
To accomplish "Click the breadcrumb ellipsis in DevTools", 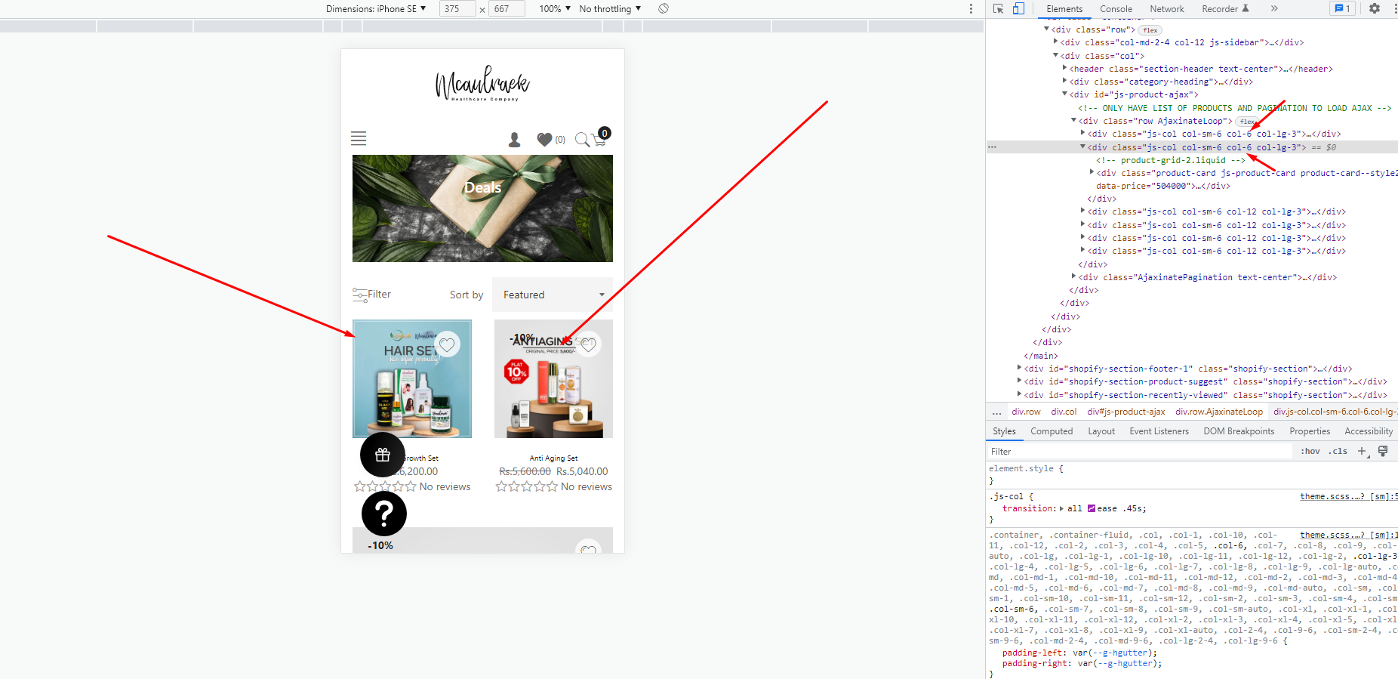I will pyautogui.click(x=996, y=412).
